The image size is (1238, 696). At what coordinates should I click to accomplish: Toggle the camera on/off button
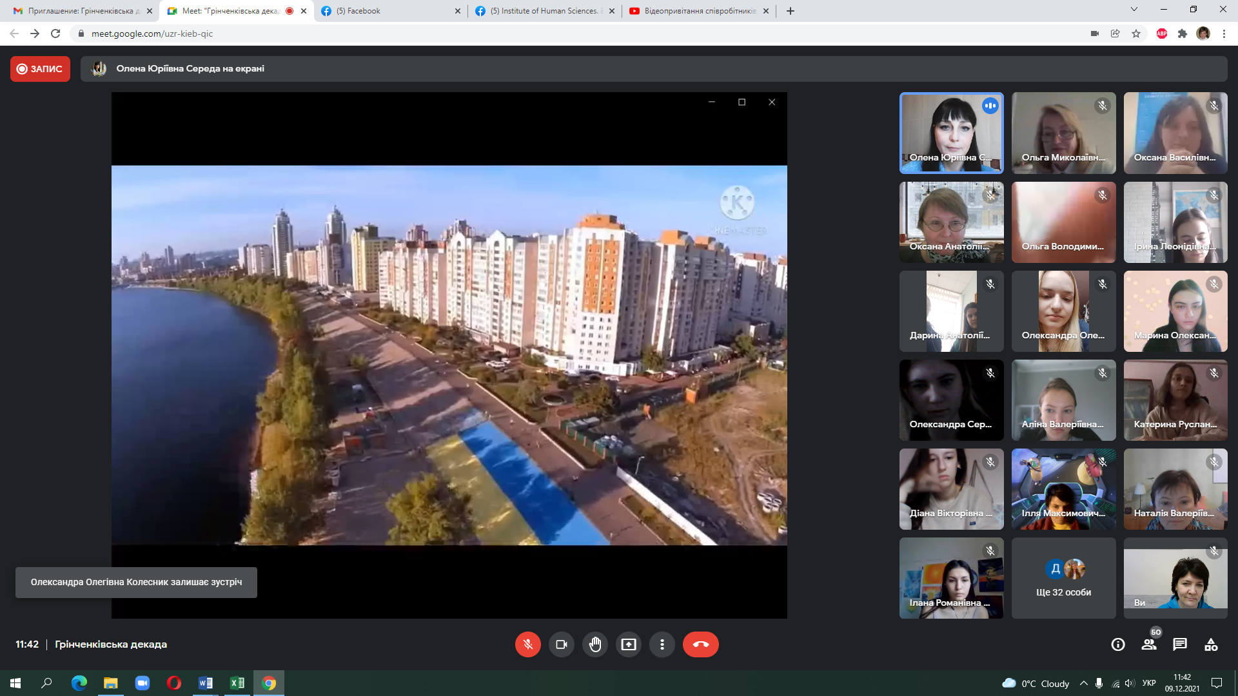click(561, 644)
